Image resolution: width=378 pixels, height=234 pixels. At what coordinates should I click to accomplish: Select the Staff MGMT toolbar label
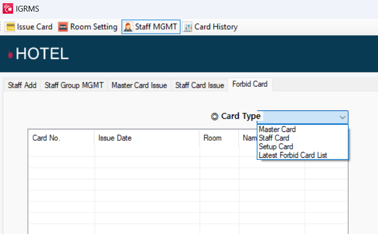pos(156,27)
